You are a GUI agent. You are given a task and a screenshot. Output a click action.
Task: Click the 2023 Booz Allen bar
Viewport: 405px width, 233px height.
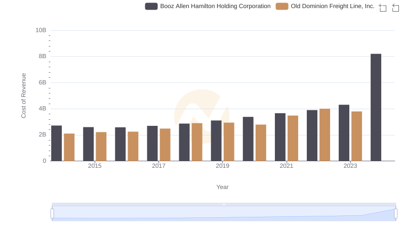click(344, 133)
